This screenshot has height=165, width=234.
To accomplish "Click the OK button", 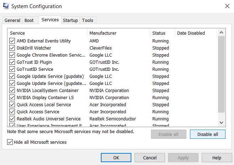I will point(116,158).
